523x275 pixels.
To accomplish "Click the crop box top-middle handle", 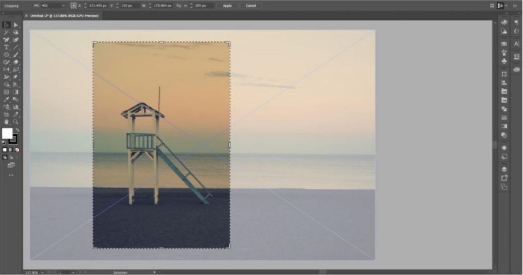I will point(161,42).
